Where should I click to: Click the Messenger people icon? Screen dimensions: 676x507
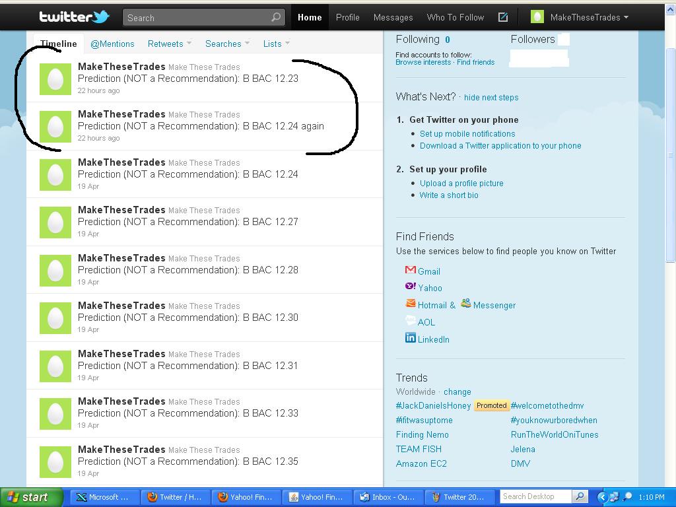465,303
